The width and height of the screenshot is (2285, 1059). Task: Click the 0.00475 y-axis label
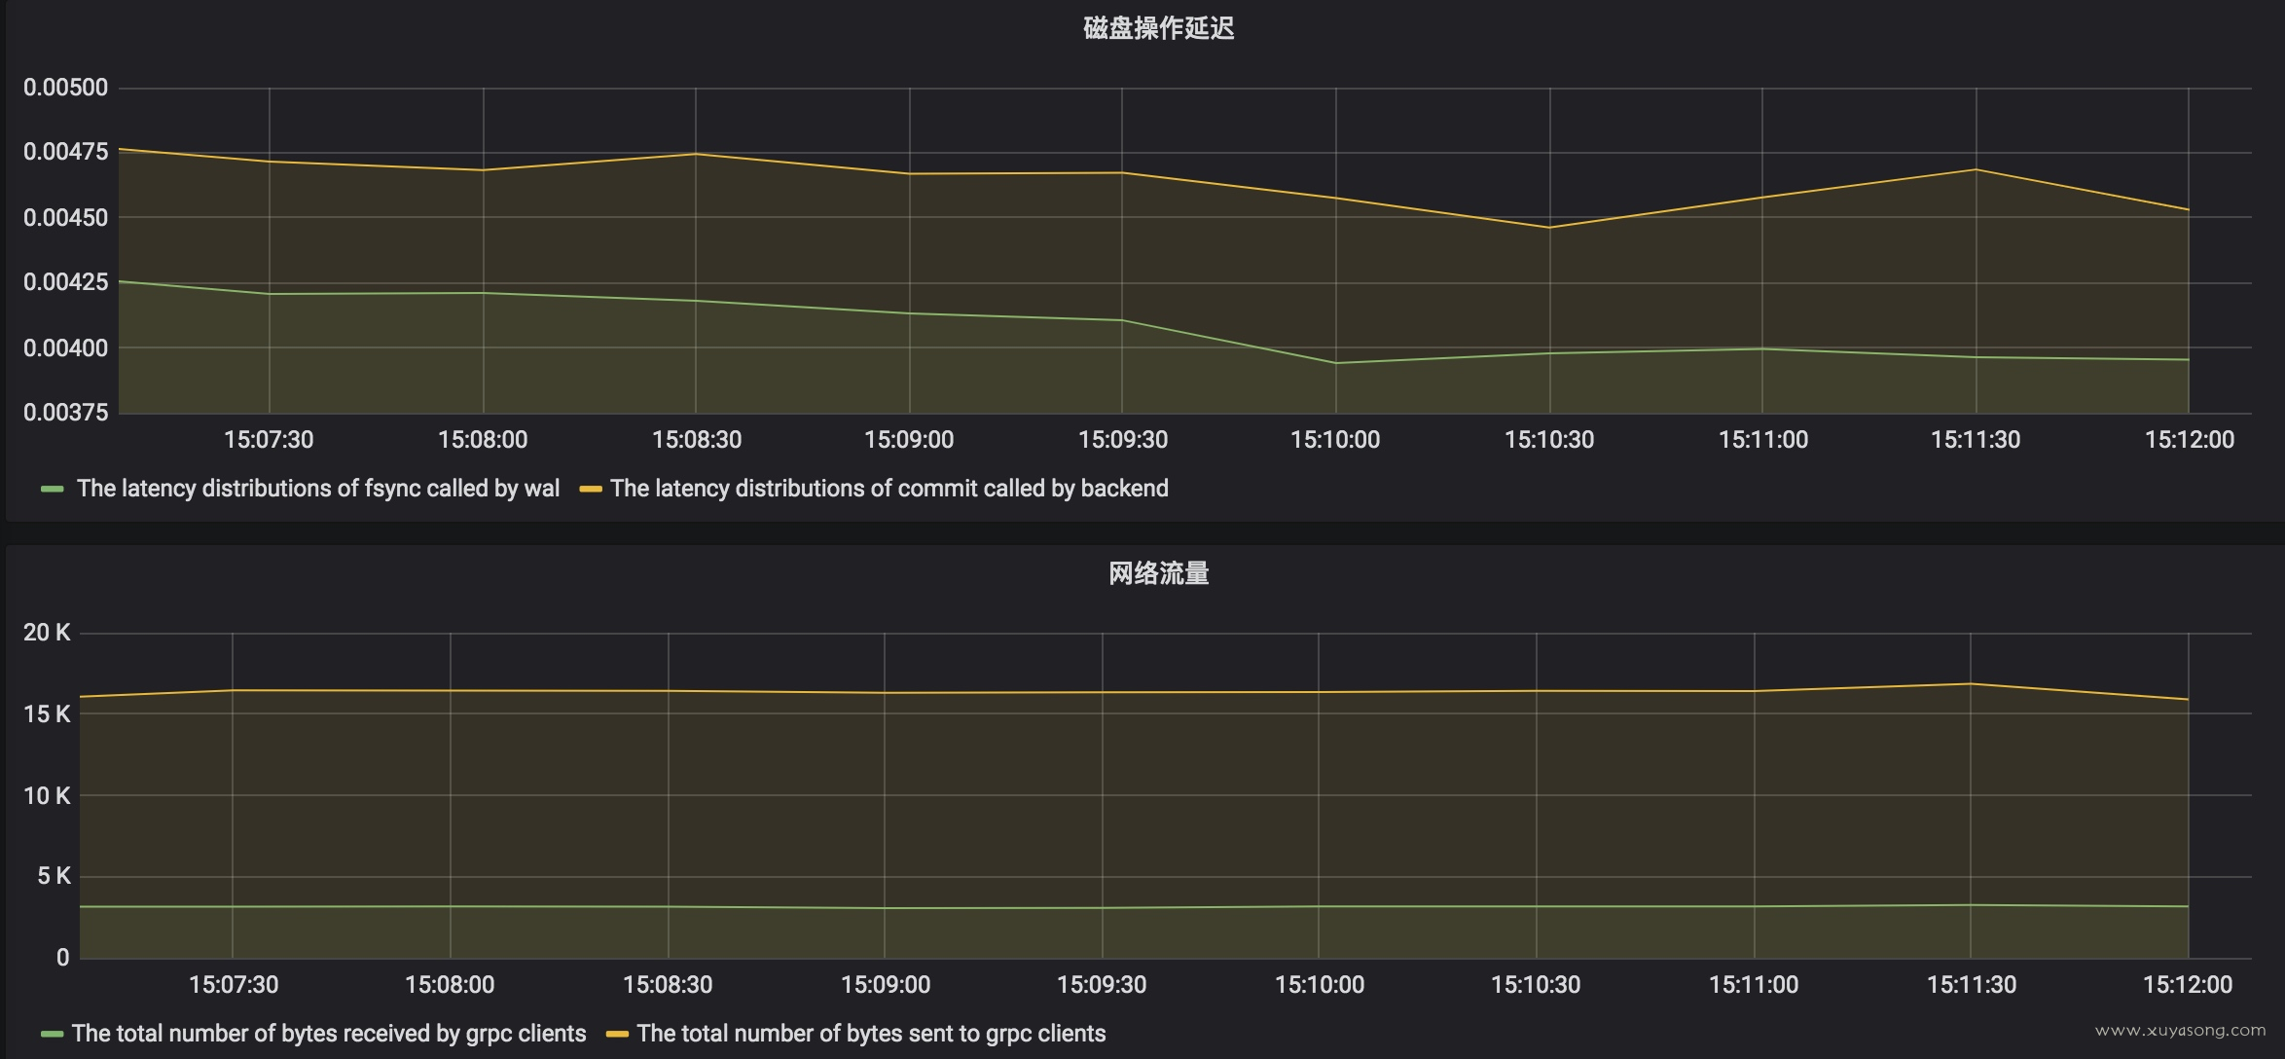tap(65, 152)
